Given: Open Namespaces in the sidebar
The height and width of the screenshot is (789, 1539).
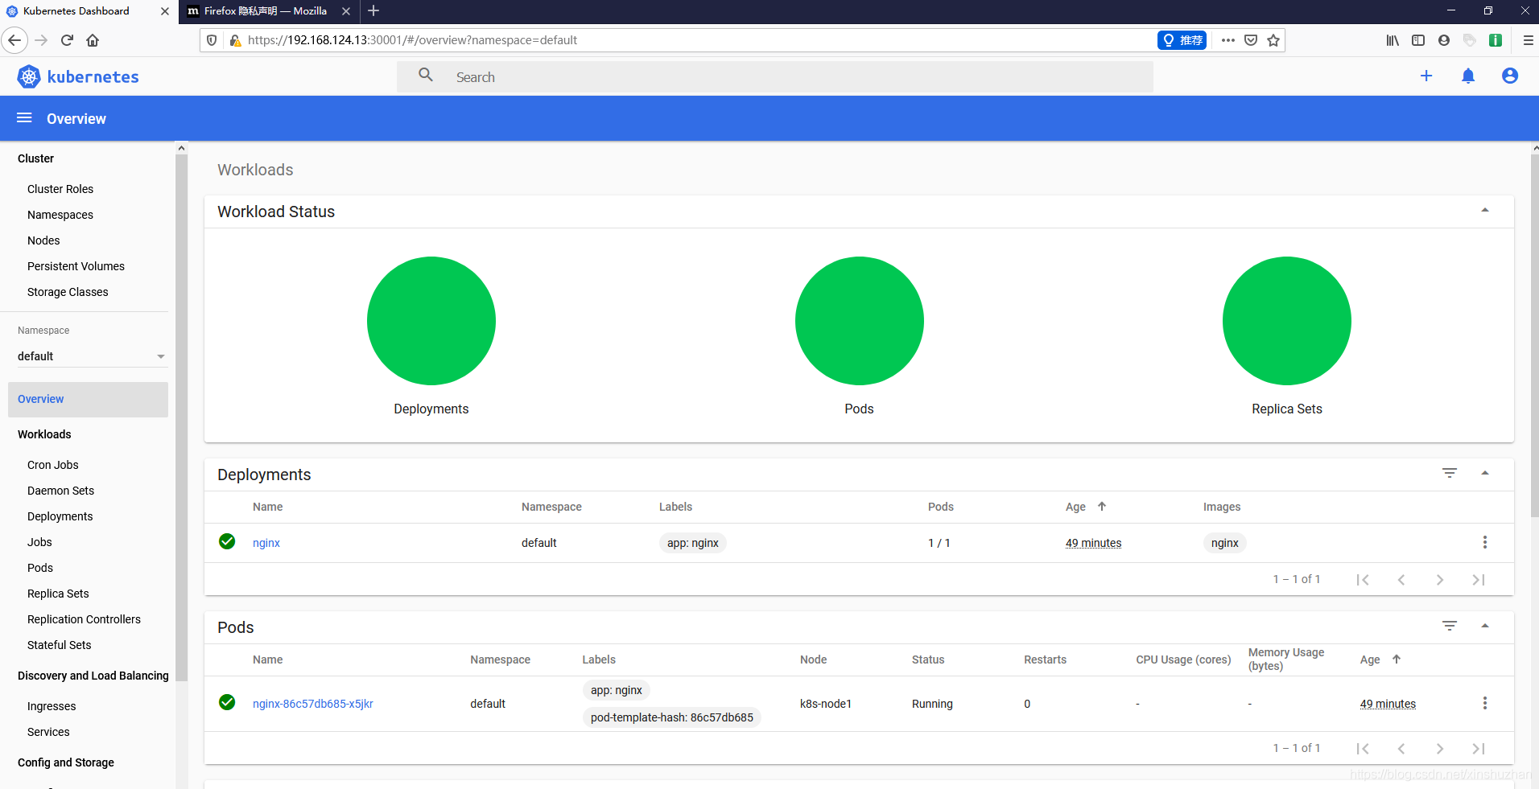Looking at the screenshot, I should point(60,215).
